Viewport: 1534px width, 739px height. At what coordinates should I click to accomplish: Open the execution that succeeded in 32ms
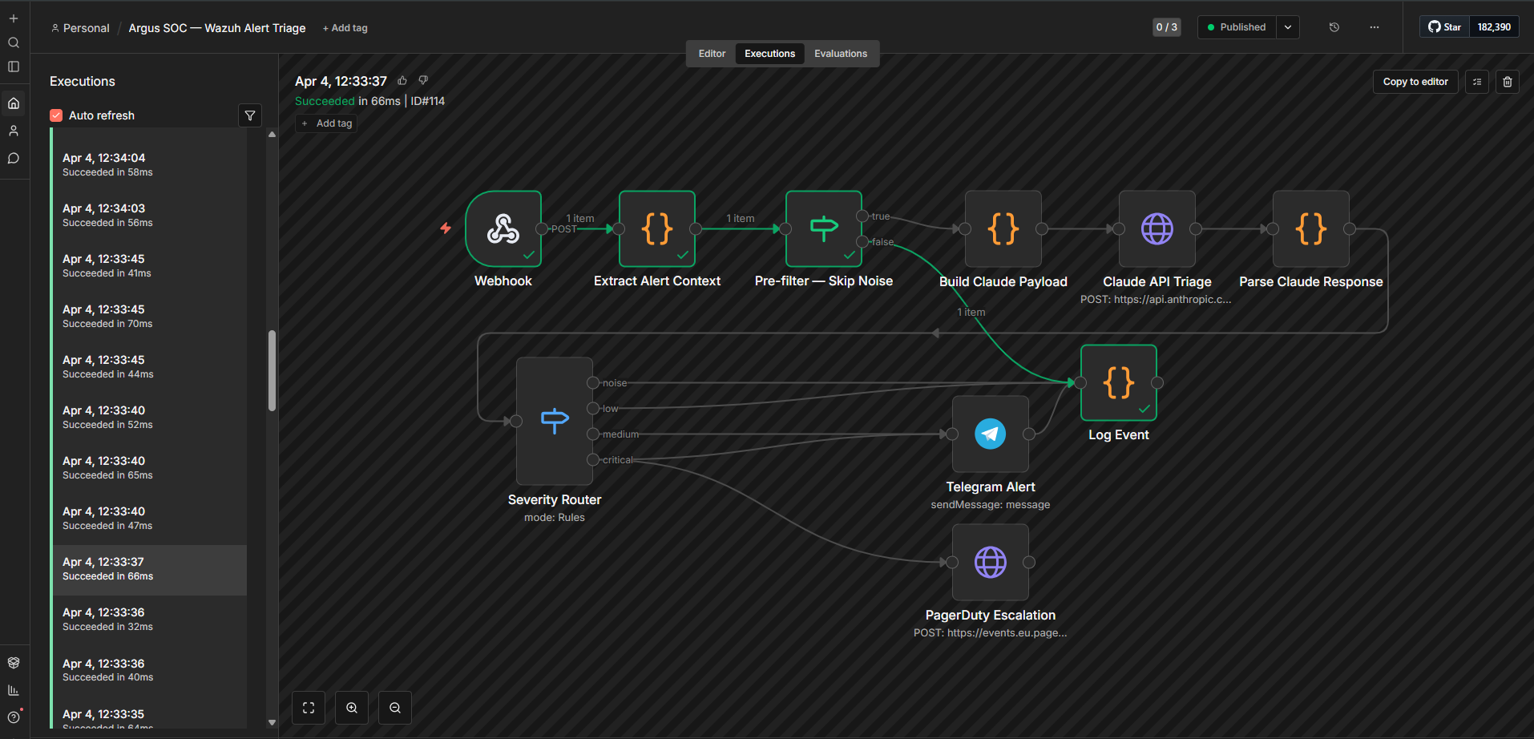[x=150, y=620]
